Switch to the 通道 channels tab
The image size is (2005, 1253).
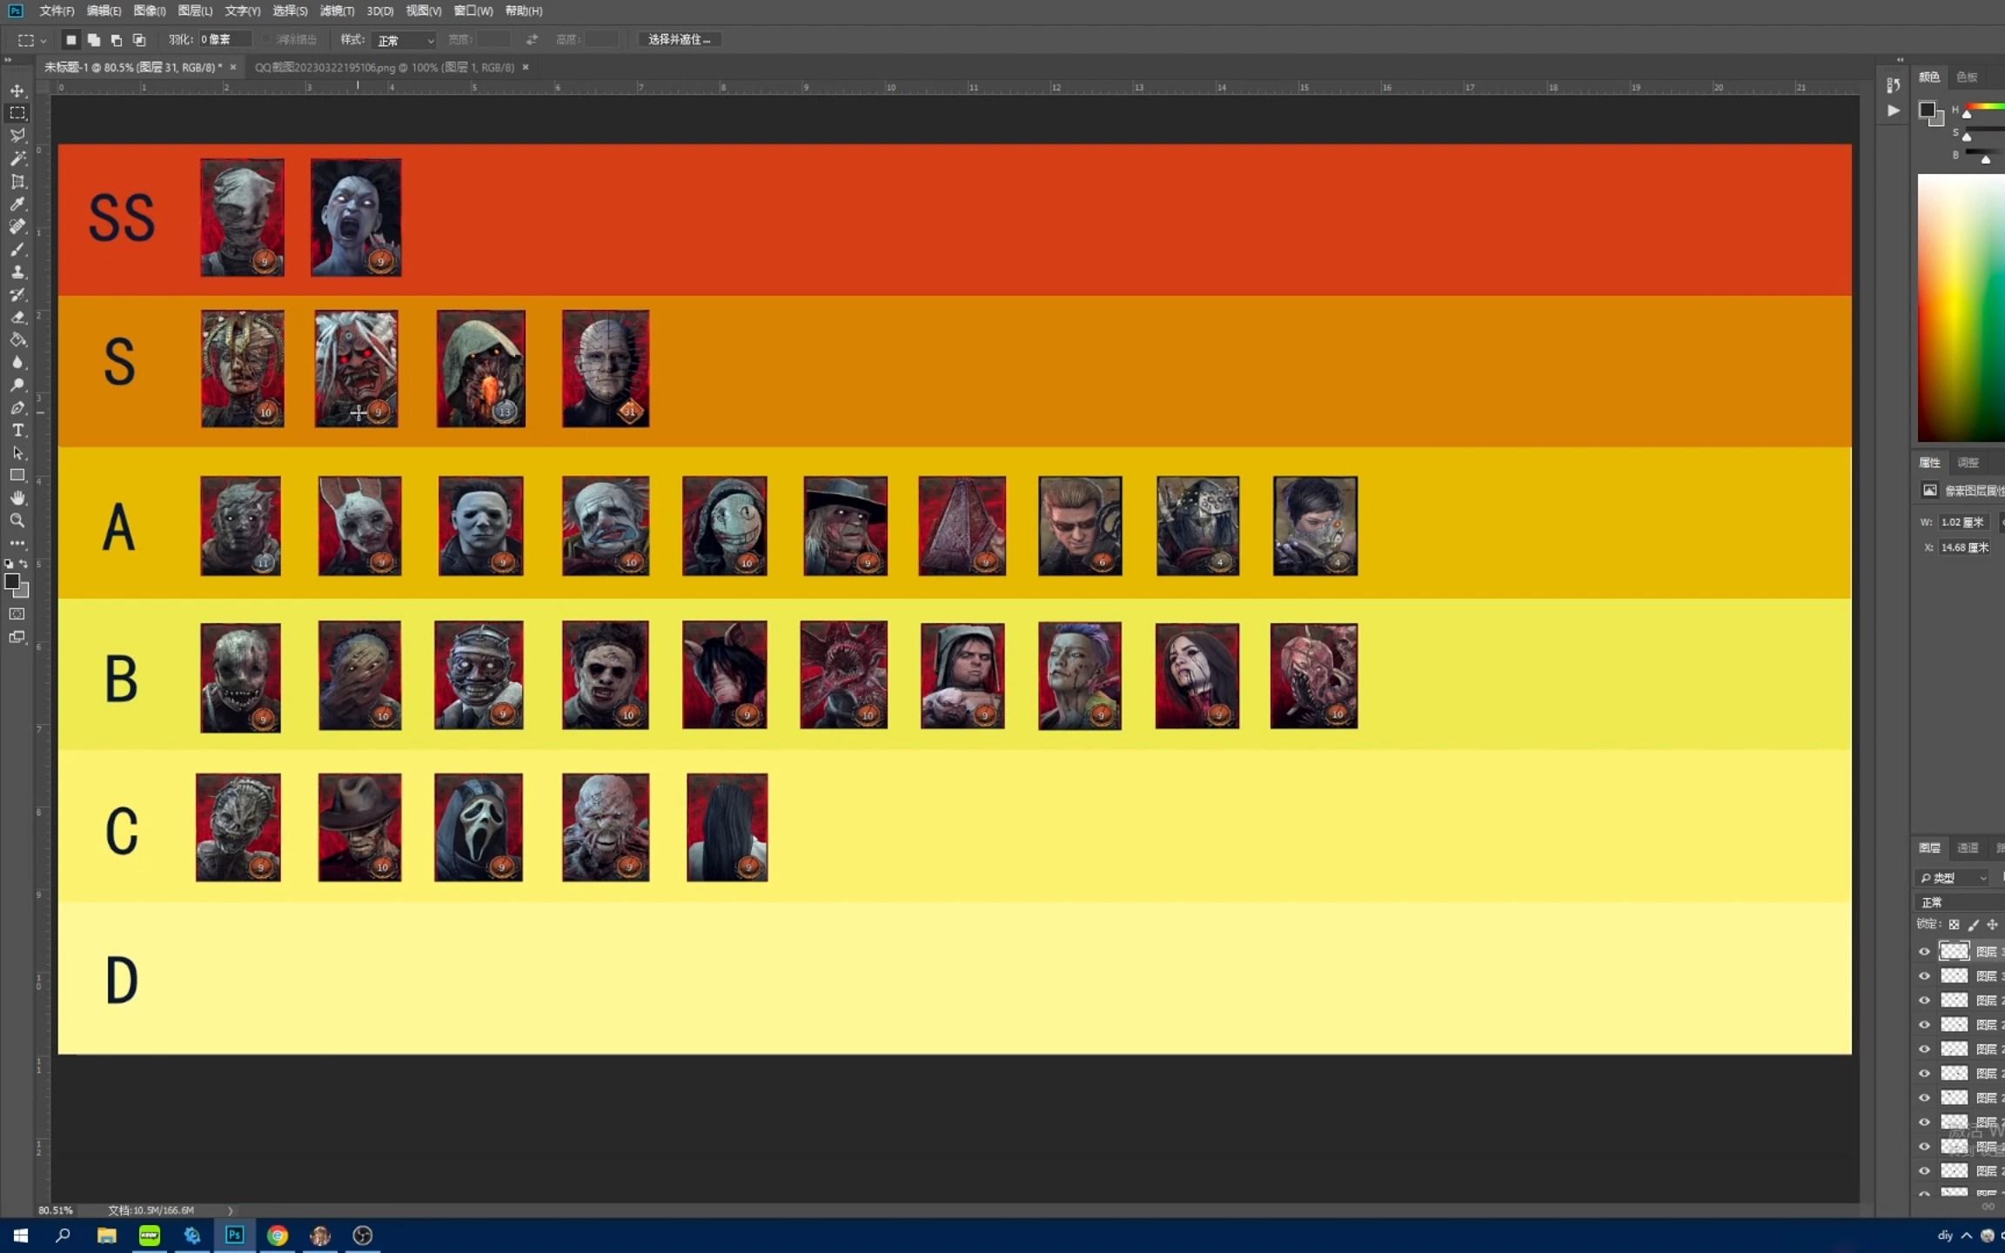point(1968,848)
